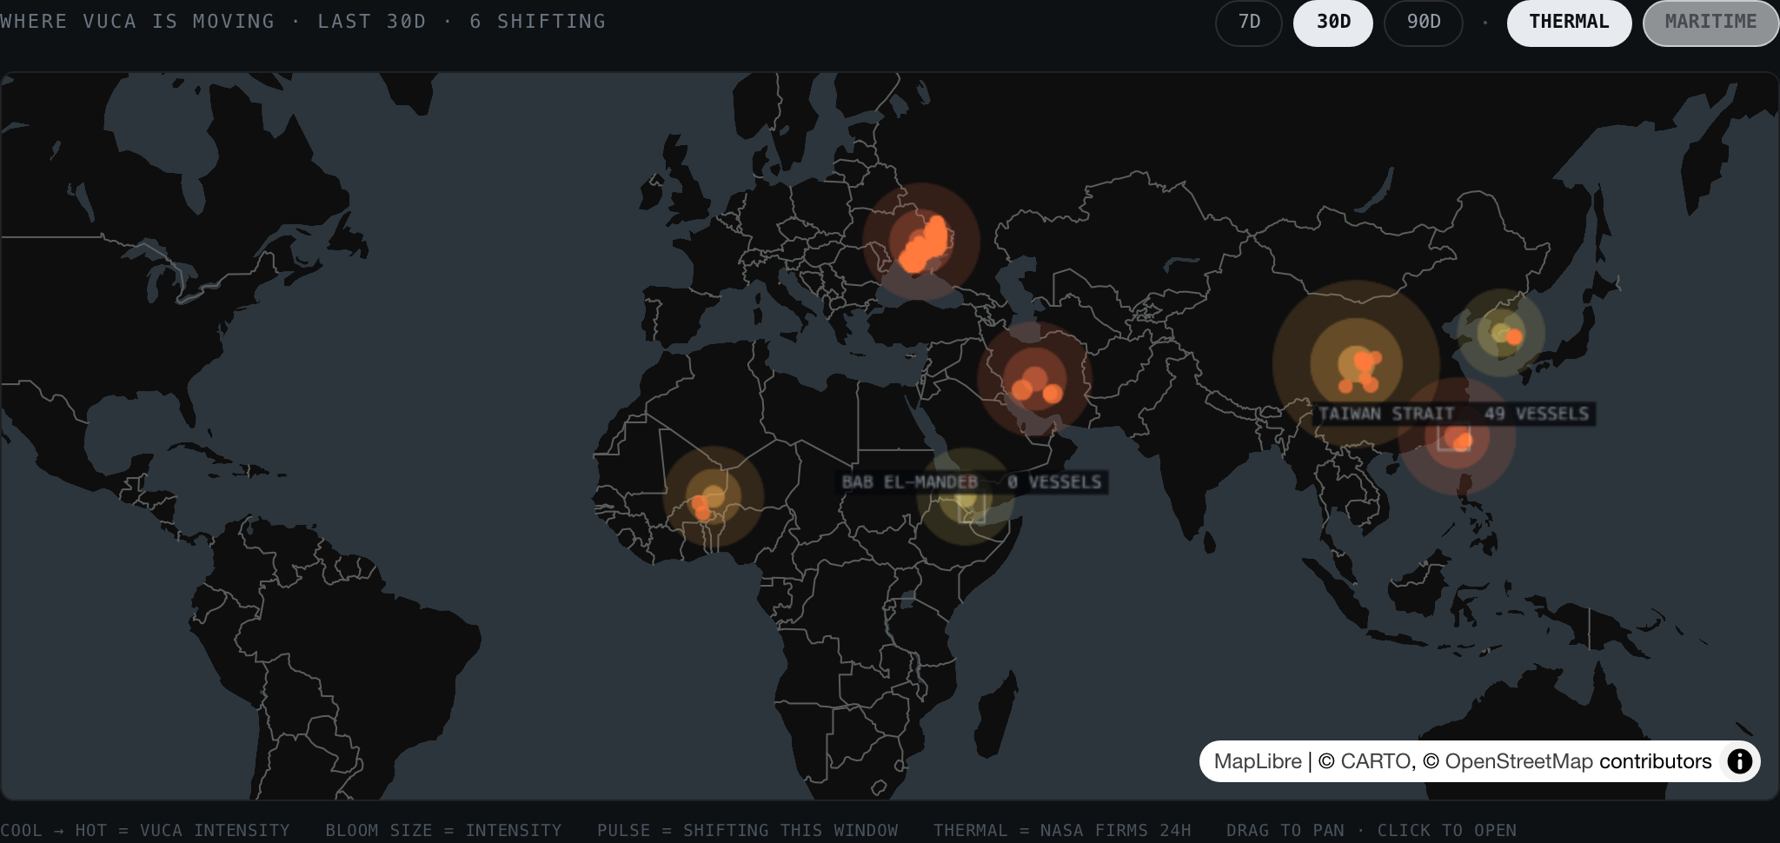Toggle the THERMAL layer
This screenshot has height=843, width=1780.
point(1569,23)
